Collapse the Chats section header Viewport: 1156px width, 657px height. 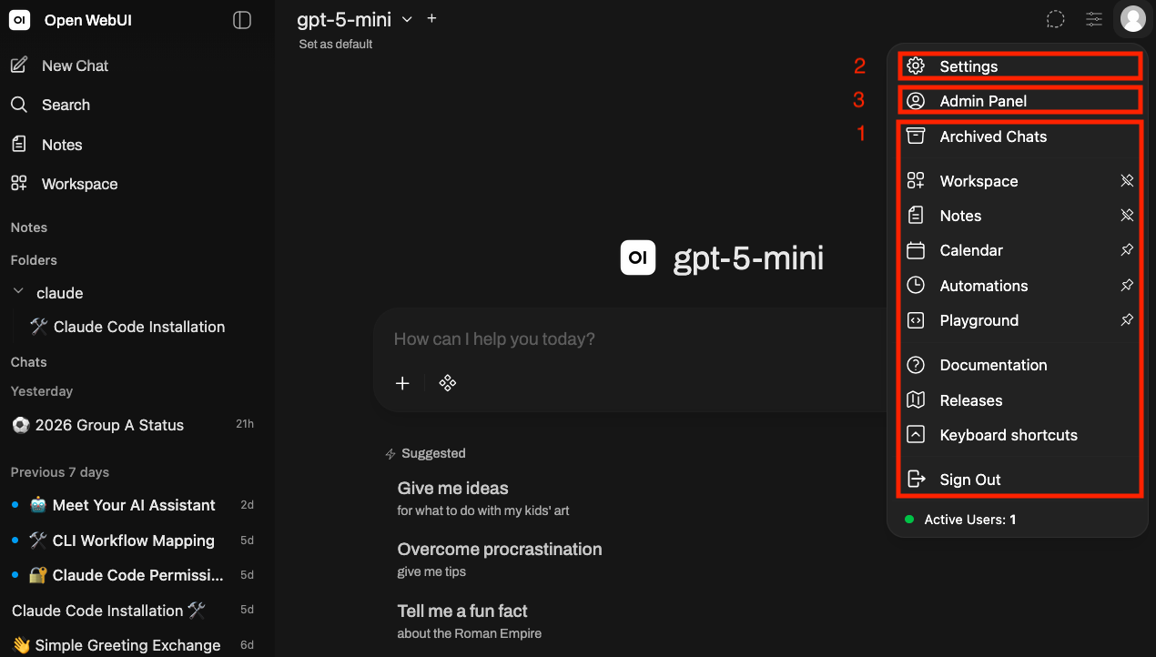(x=28, y=362)
